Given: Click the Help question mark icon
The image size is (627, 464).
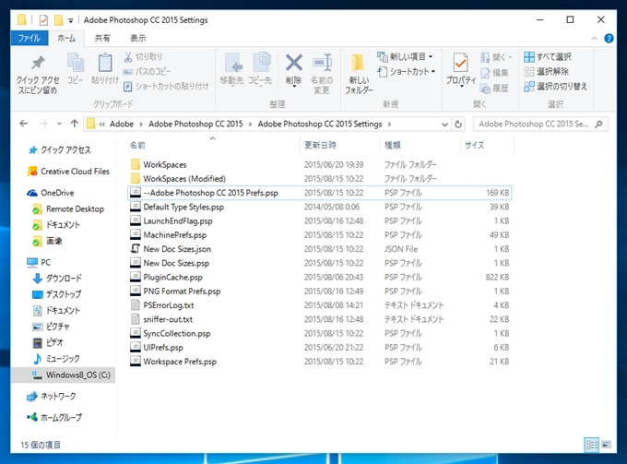Looking at the screenshot, I should tap(609, 39).
